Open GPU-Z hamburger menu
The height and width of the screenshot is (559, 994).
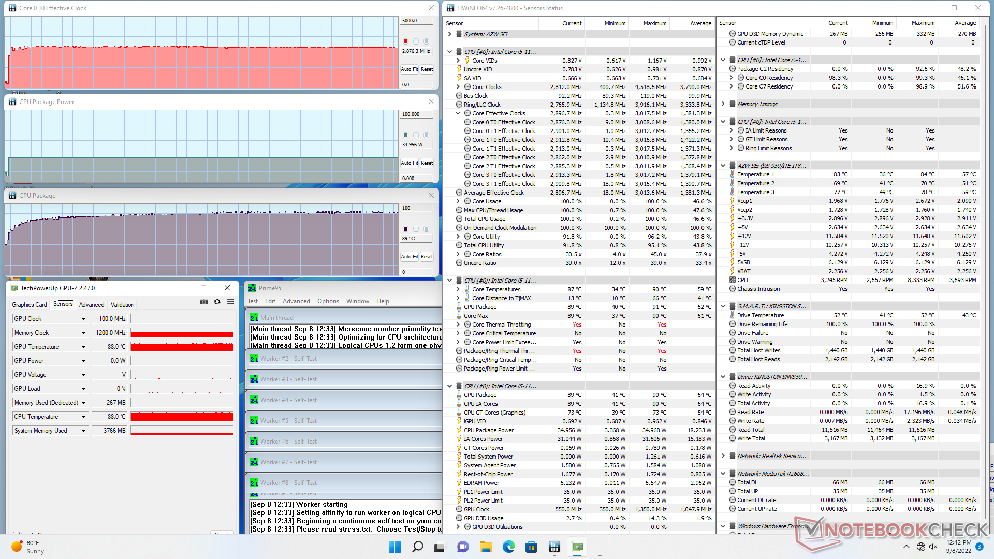231,302
